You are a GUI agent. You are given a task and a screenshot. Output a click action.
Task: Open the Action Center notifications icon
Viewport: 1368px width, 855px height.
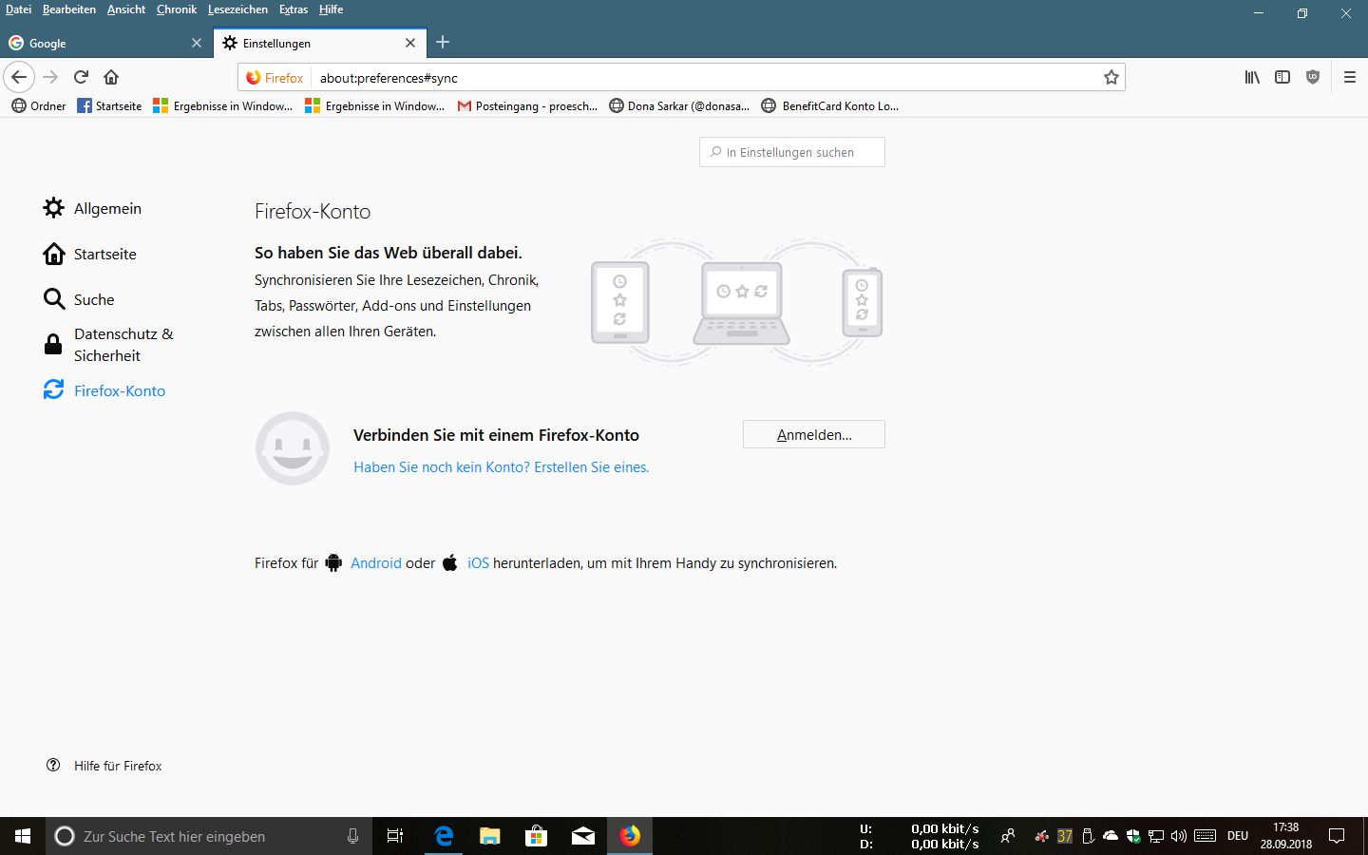click(x=1337, y=836)
